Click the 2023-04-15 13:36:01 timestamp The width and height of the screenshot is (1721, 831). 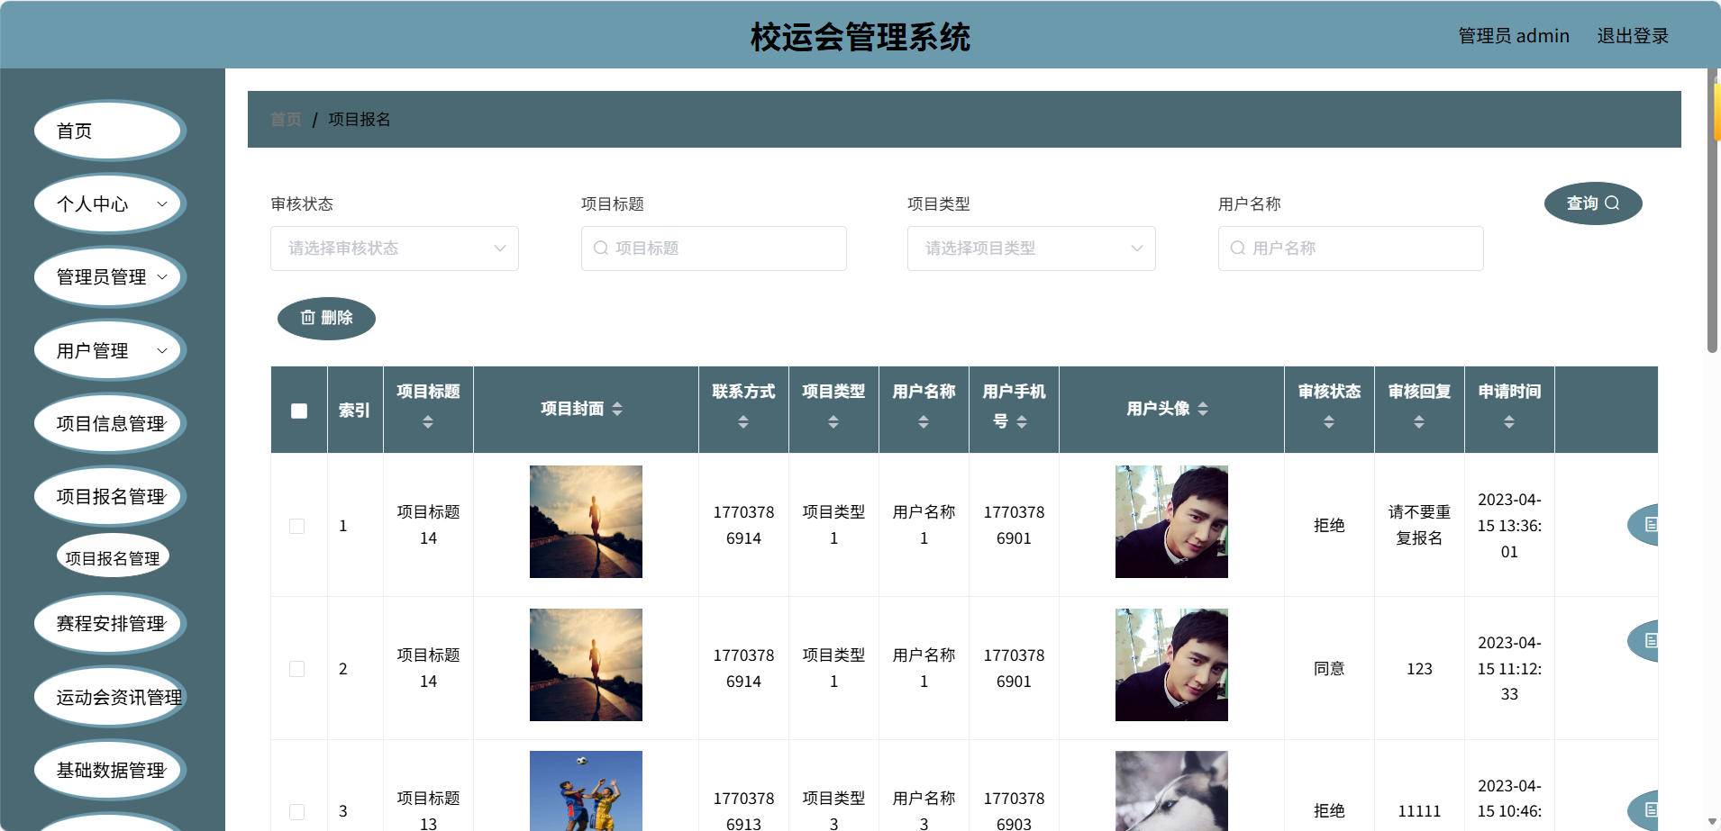1509,526
